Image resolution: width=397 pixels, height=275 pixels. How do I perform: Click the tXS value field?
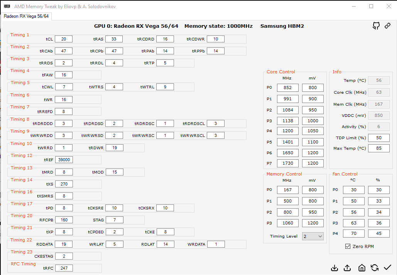(64, 184)
